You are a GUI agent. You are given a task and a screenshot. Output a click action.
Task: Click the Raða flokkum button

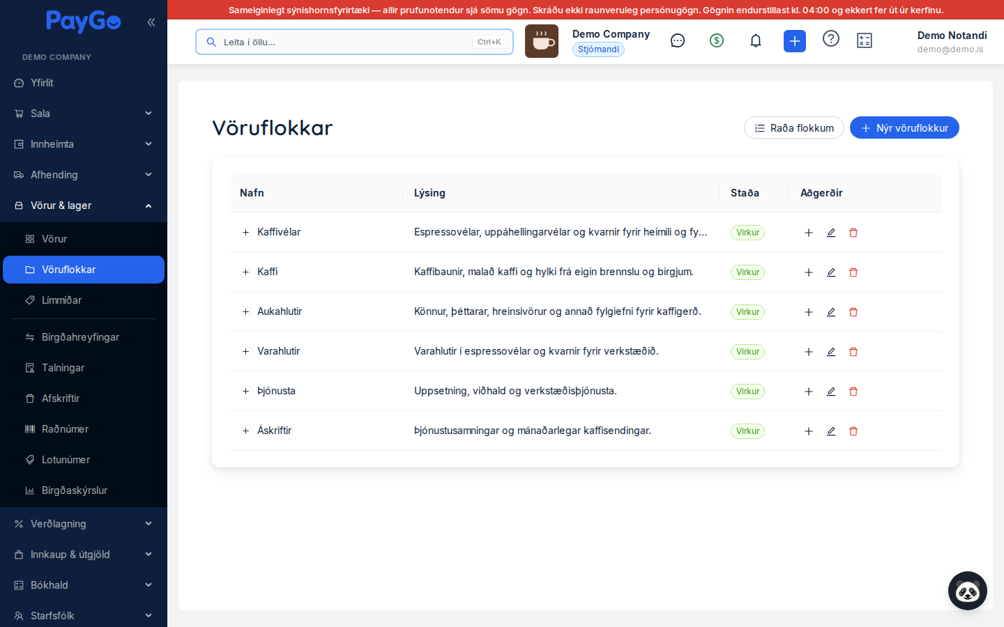point(794,127)
